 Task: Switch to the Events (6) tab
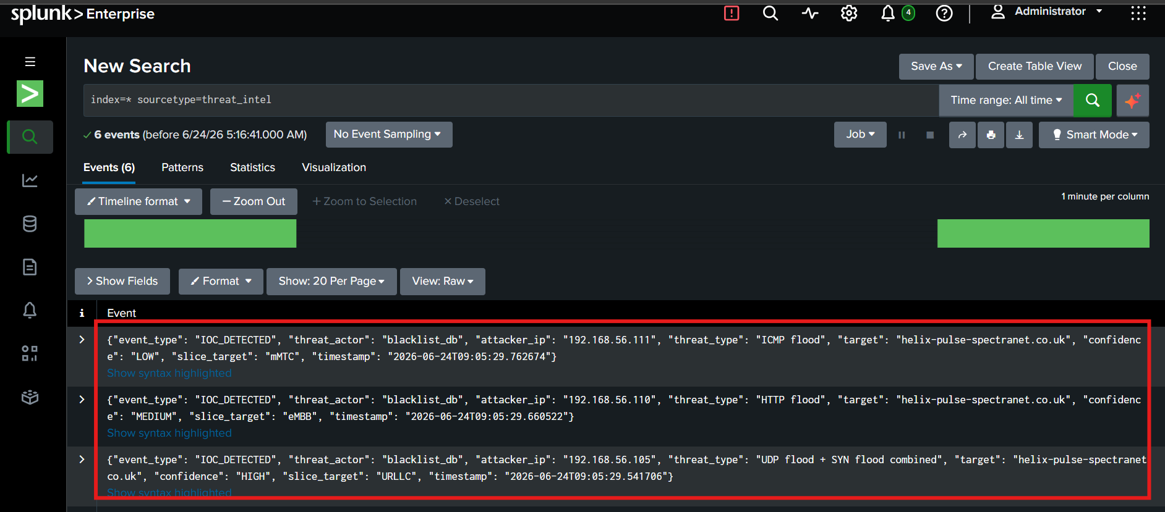pyautogui.click(x=109, y=167)
